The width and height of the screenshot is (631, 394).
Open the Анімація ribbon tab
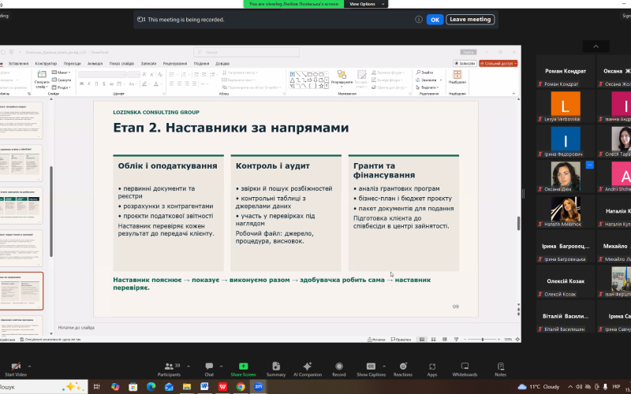click(95, 64)
